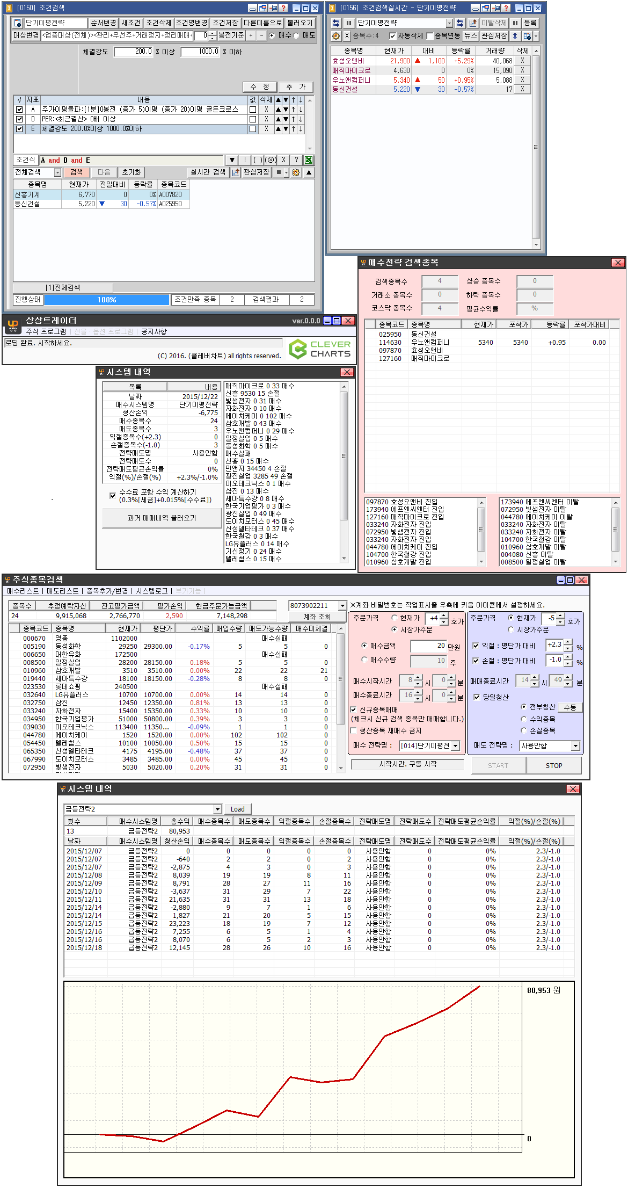Click the gear icon in 0156 second toolbar row
Image resolution: width=628 pixels, height=1188 pixels.
[336, 36]
